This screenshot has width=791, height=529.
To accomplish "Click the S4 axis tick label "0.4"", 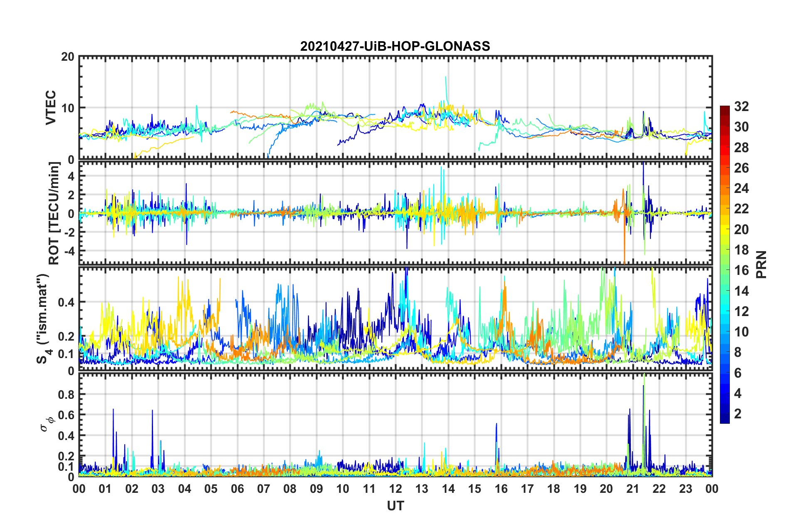I will click(x=66, y=302).
